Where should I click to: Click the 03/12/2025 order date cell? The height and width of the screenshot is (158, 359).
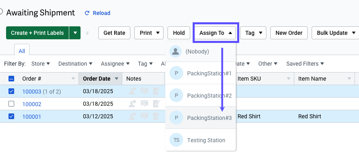(98, 116)
